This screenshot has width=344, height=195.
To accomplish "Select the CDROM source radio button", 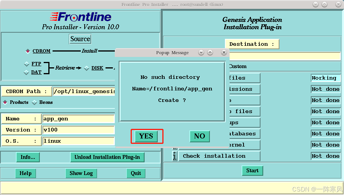I will tap(28, 51).
